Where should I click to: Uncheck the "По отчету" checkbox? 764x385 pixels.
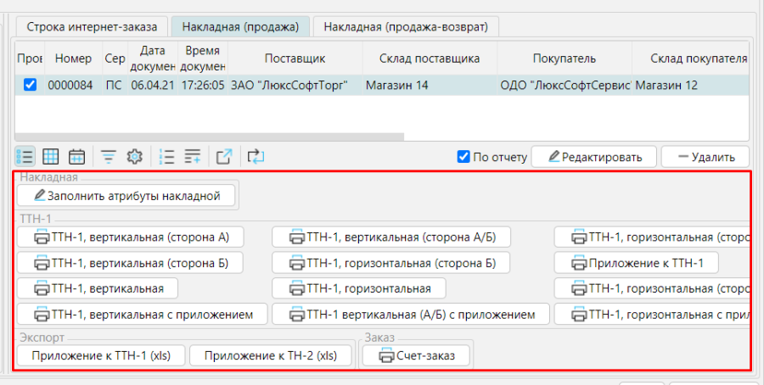click(463, 156)
